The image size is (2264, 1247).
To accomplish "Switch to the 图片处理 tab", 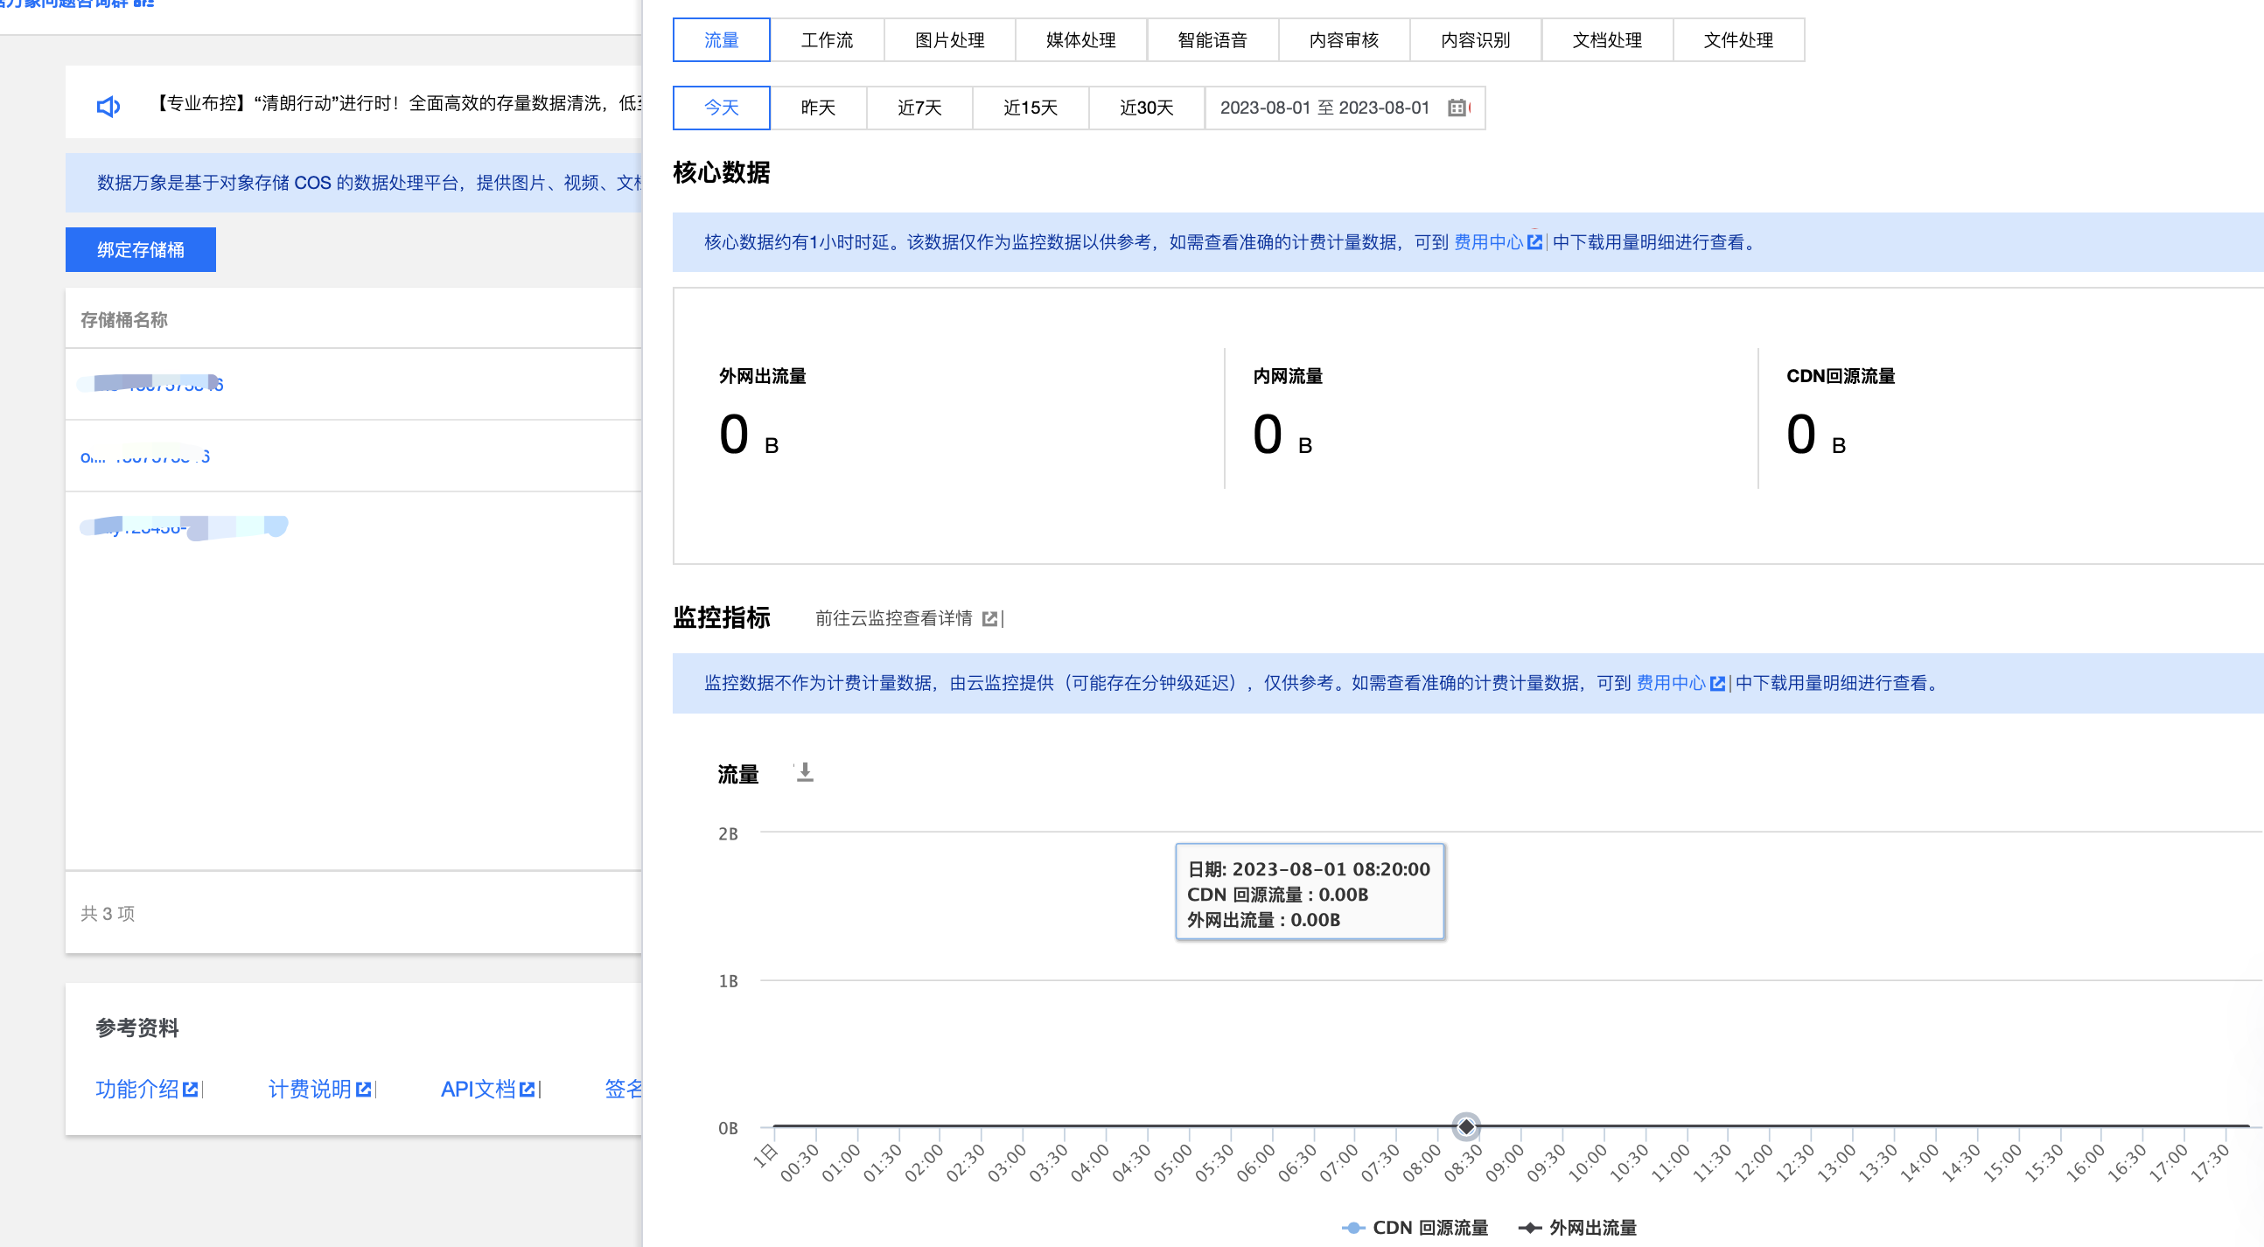I will [x=948, y=39].
